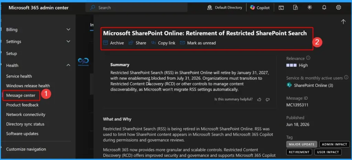This screenshot has height=160, width=352.
Task: Open settings gear icon in header
Action: tap(339, 8)
